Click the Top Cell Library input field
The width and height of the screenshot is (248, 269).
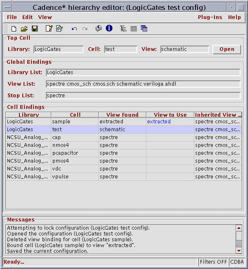tap(58, 49)
